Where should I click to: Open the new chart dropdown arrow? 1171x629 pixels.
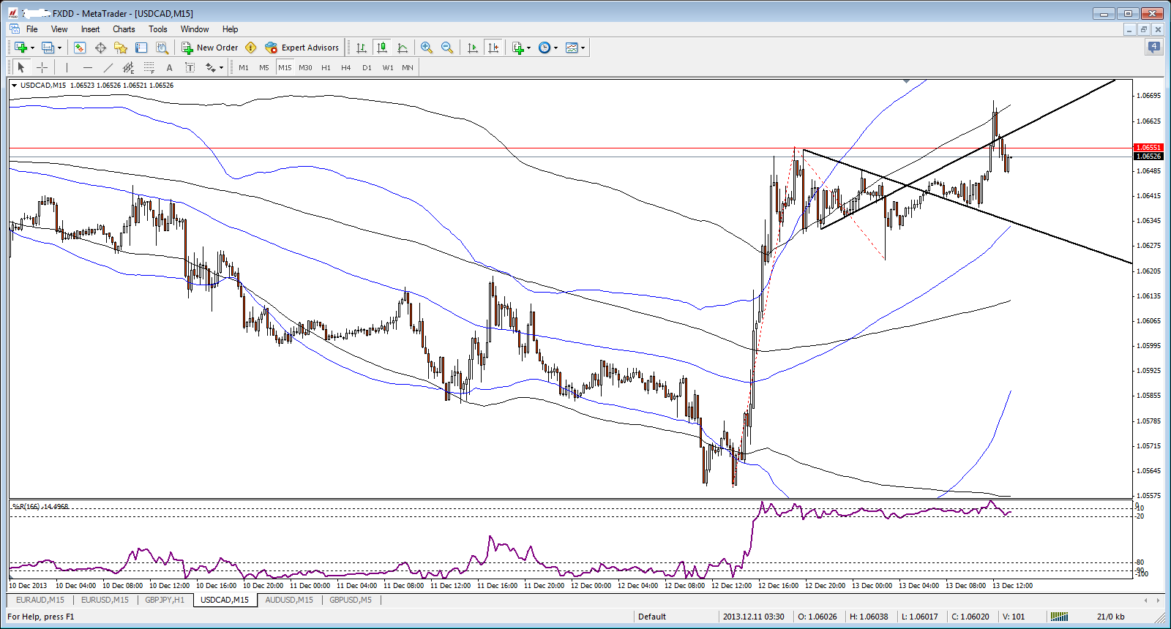click(32, 48)
